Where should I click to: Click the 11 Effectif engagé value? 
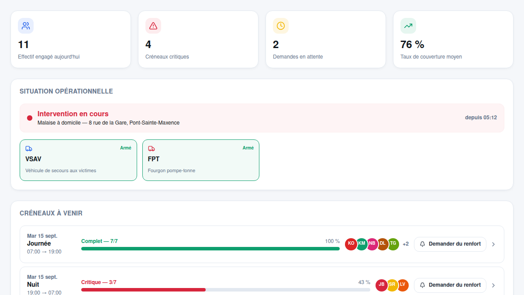coord(24,45)
